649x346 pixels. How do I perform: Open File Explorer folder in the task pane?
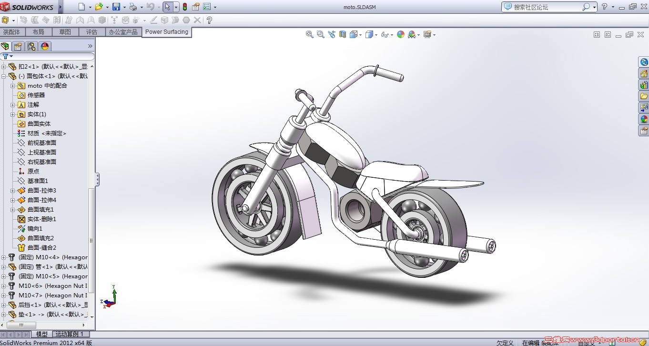pos(644,96)
